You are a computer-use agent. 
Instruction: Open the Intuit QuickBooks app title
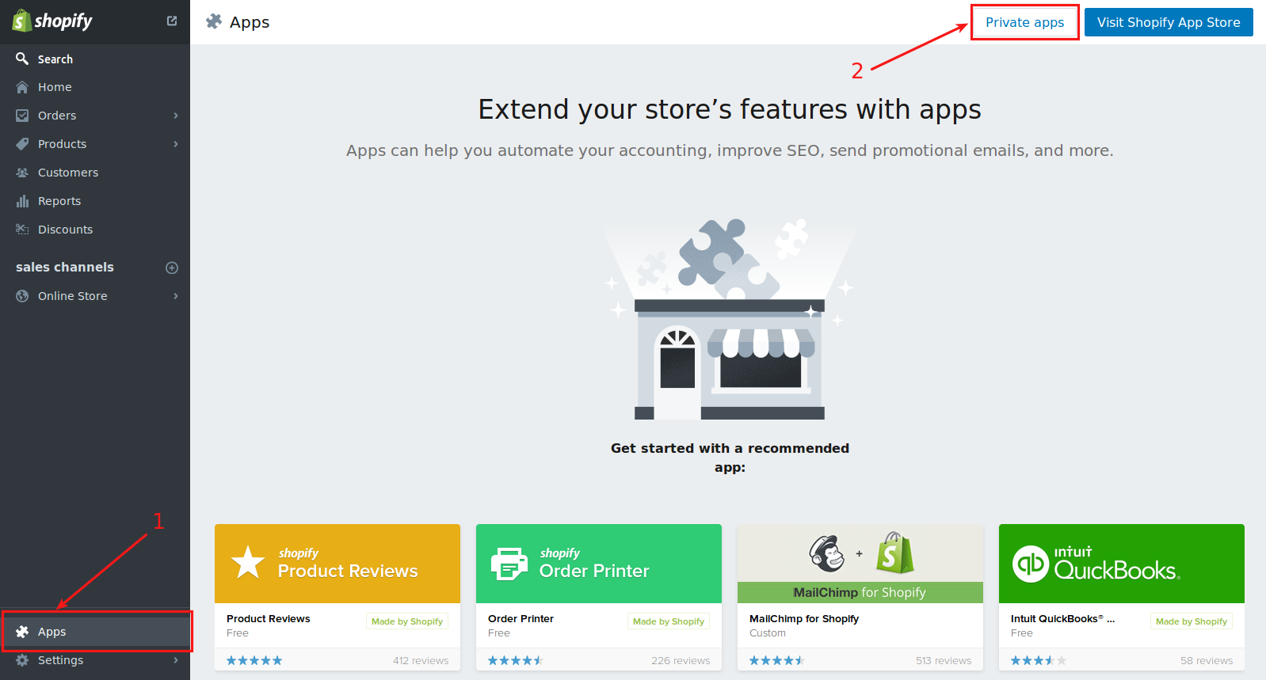(1062, 618)
